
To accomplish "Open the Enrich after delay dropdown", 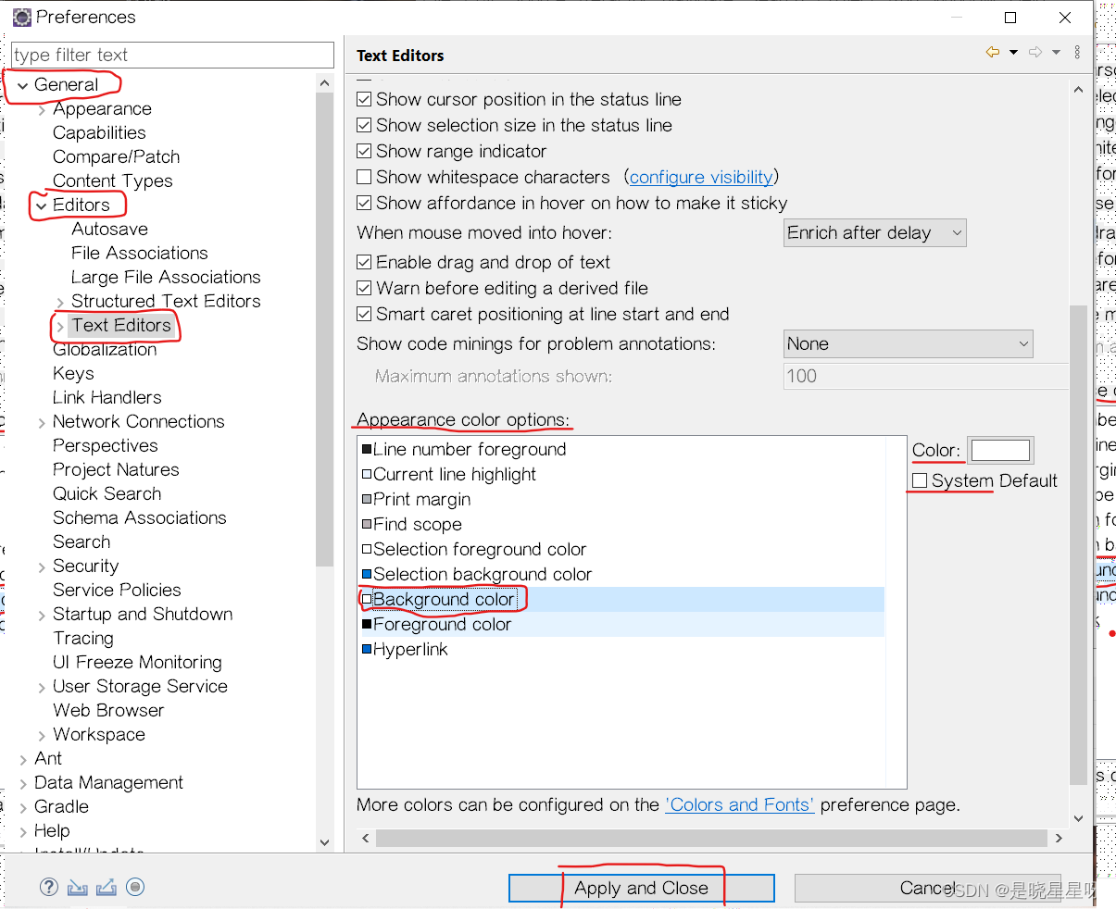I will tap(874, 232).
